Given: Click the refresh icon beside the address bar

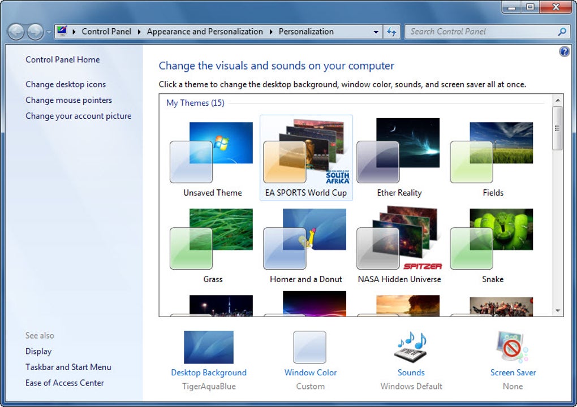Looking at the screenshot, I should (391, 32).
